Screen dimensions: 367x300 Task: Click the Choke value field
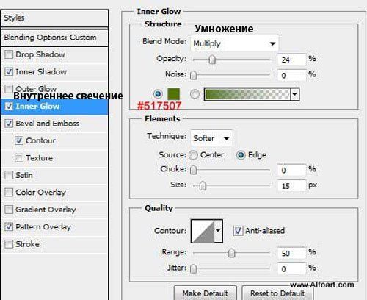(292, 170)
